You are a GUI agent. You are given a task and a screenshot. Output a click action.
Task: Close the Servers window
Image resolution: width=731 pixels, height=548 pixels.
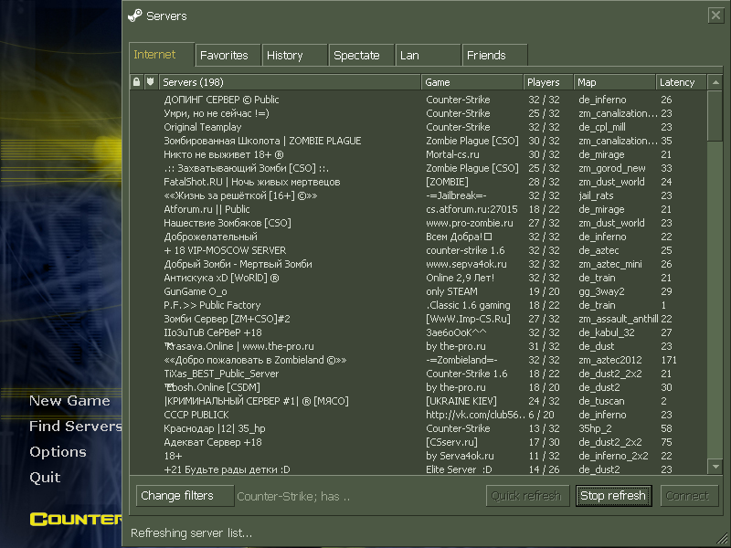coord(715,16)
